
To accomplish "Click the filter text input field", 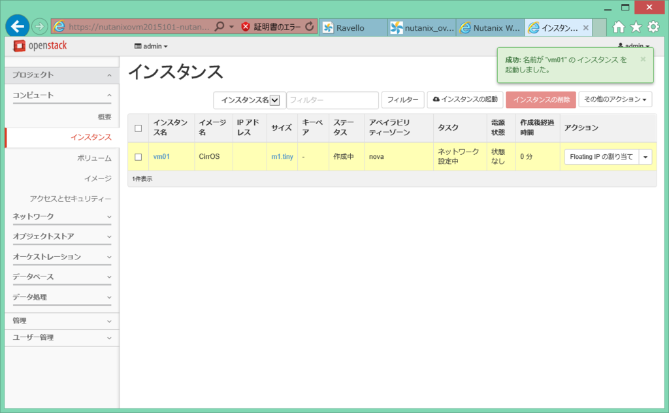I will (333, 100).
